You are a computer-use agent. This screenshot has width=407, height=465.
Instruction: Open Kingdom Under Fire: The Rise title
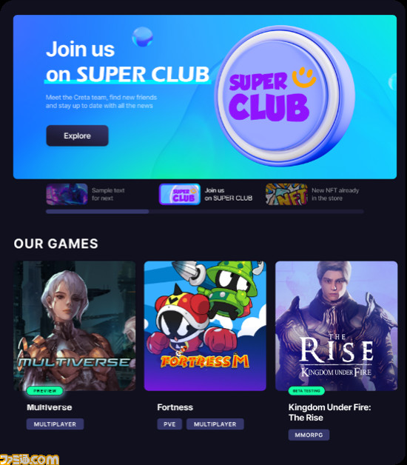(329, 412)
